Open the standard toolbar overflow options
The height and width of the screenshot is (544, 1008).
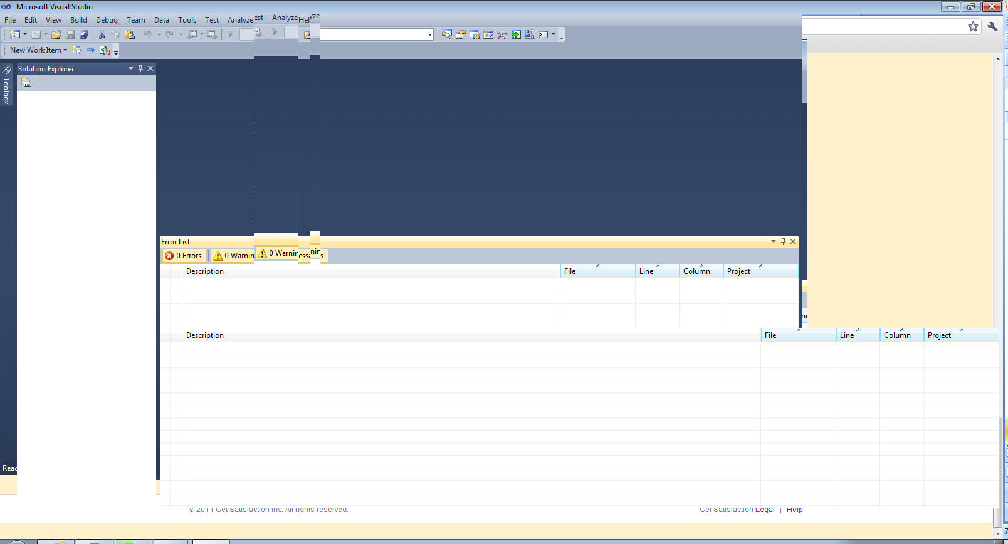(x=562, y=36)
